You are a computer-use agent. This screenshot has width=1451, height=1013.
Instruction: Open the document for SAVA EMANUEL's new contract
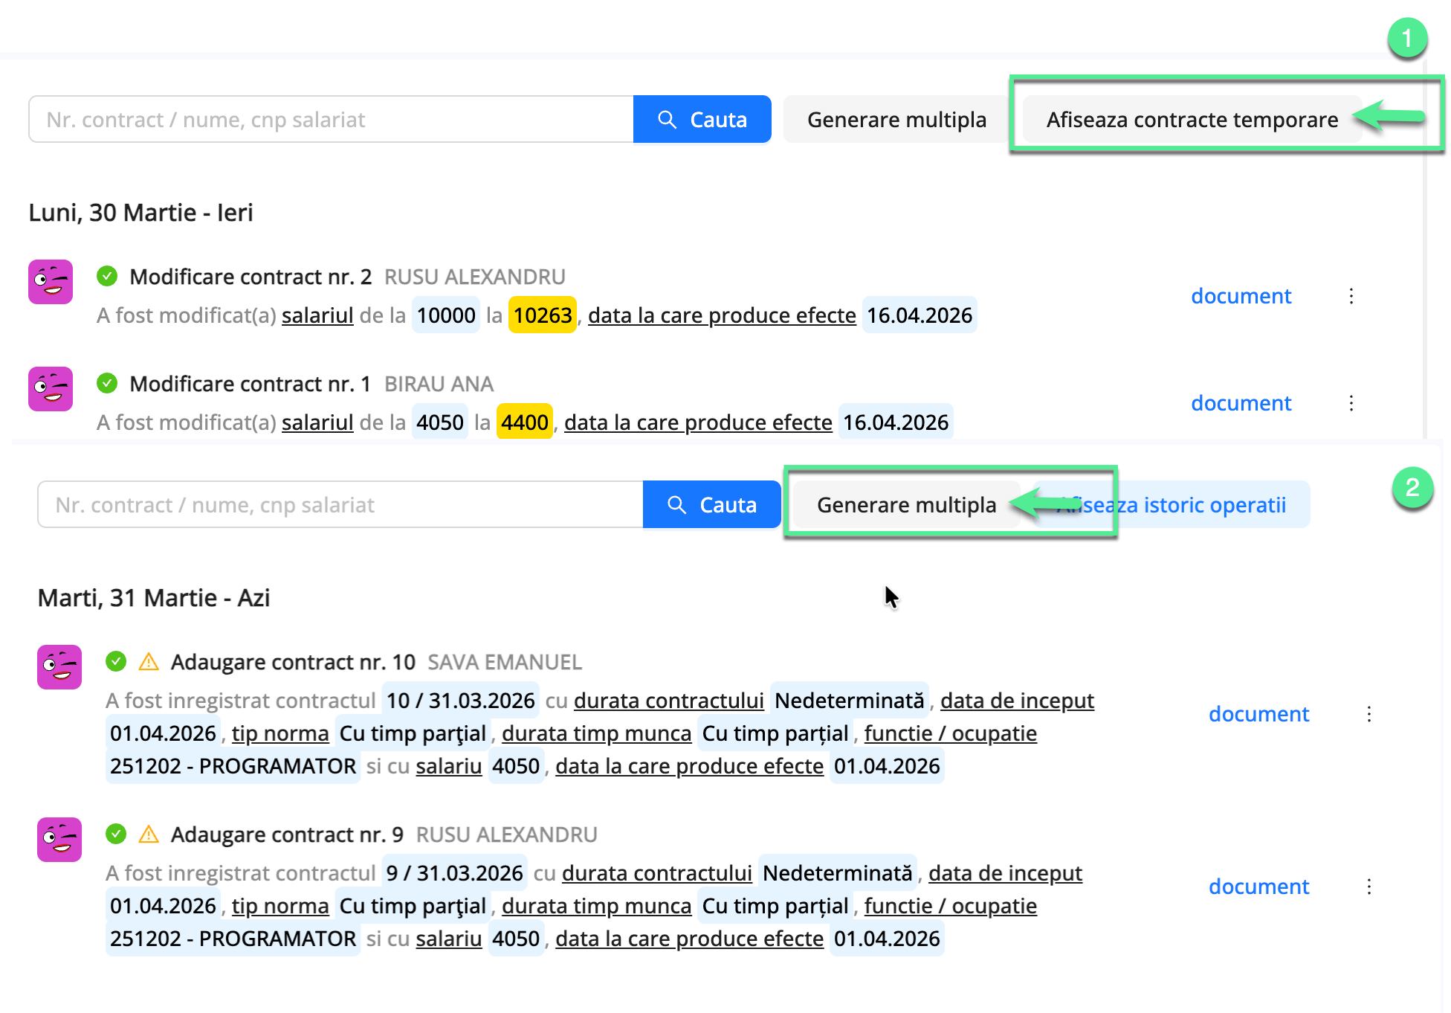pyautogui.click(x=1258, y=714)
